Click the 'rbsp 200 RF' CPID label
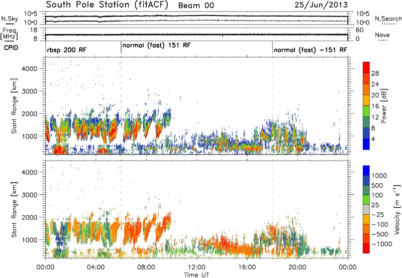The image size is (402, 278). point(67,50)
